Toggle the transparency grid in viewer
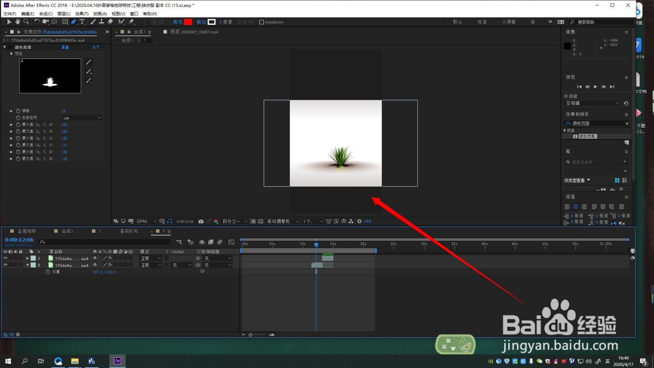This screenshot has height=368, width=654. pyautogui.click(x=260, y=221)
